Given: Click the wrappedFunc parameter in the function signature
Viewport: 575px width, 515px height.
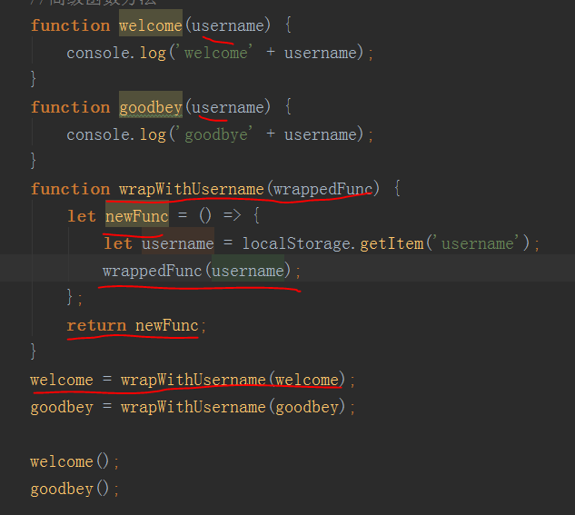Looking at the screenshot, I should tap(322, 189).
